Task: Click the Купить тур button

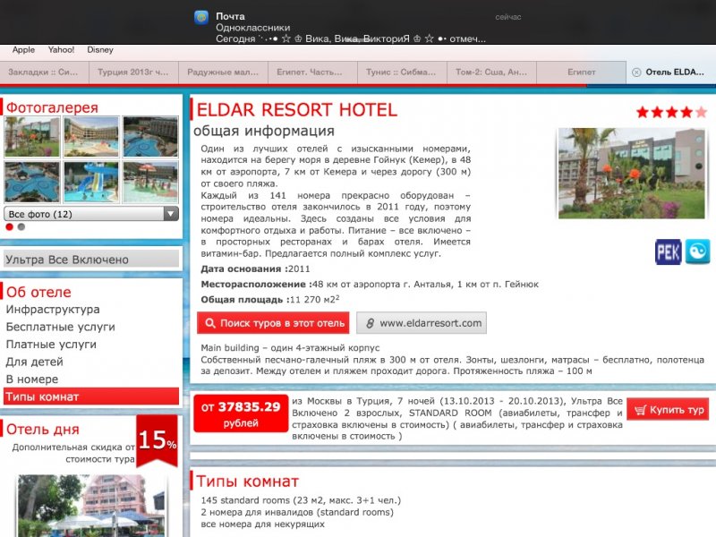Action: click(x=668, y=409)
